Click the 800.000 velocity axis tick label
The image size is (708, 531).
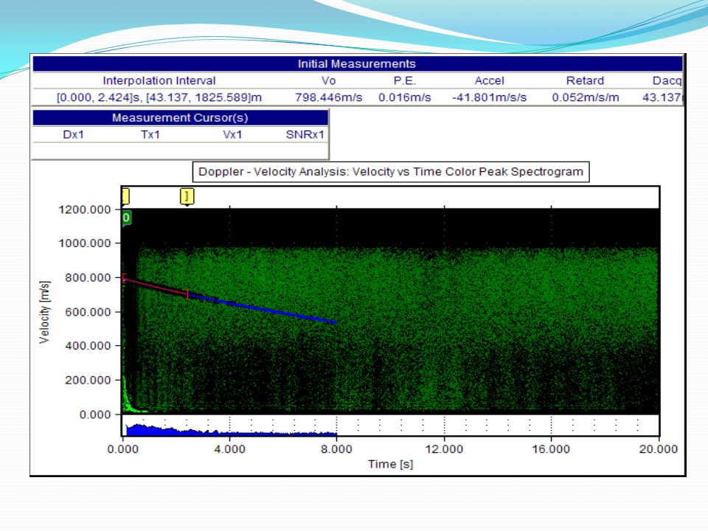click(88, 278)
